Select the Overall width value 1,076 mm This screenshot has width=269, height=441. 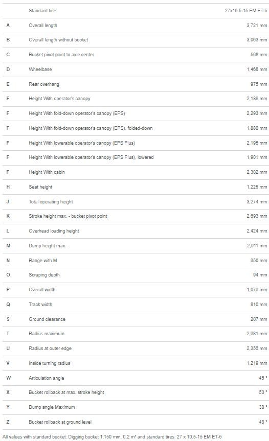257,289
